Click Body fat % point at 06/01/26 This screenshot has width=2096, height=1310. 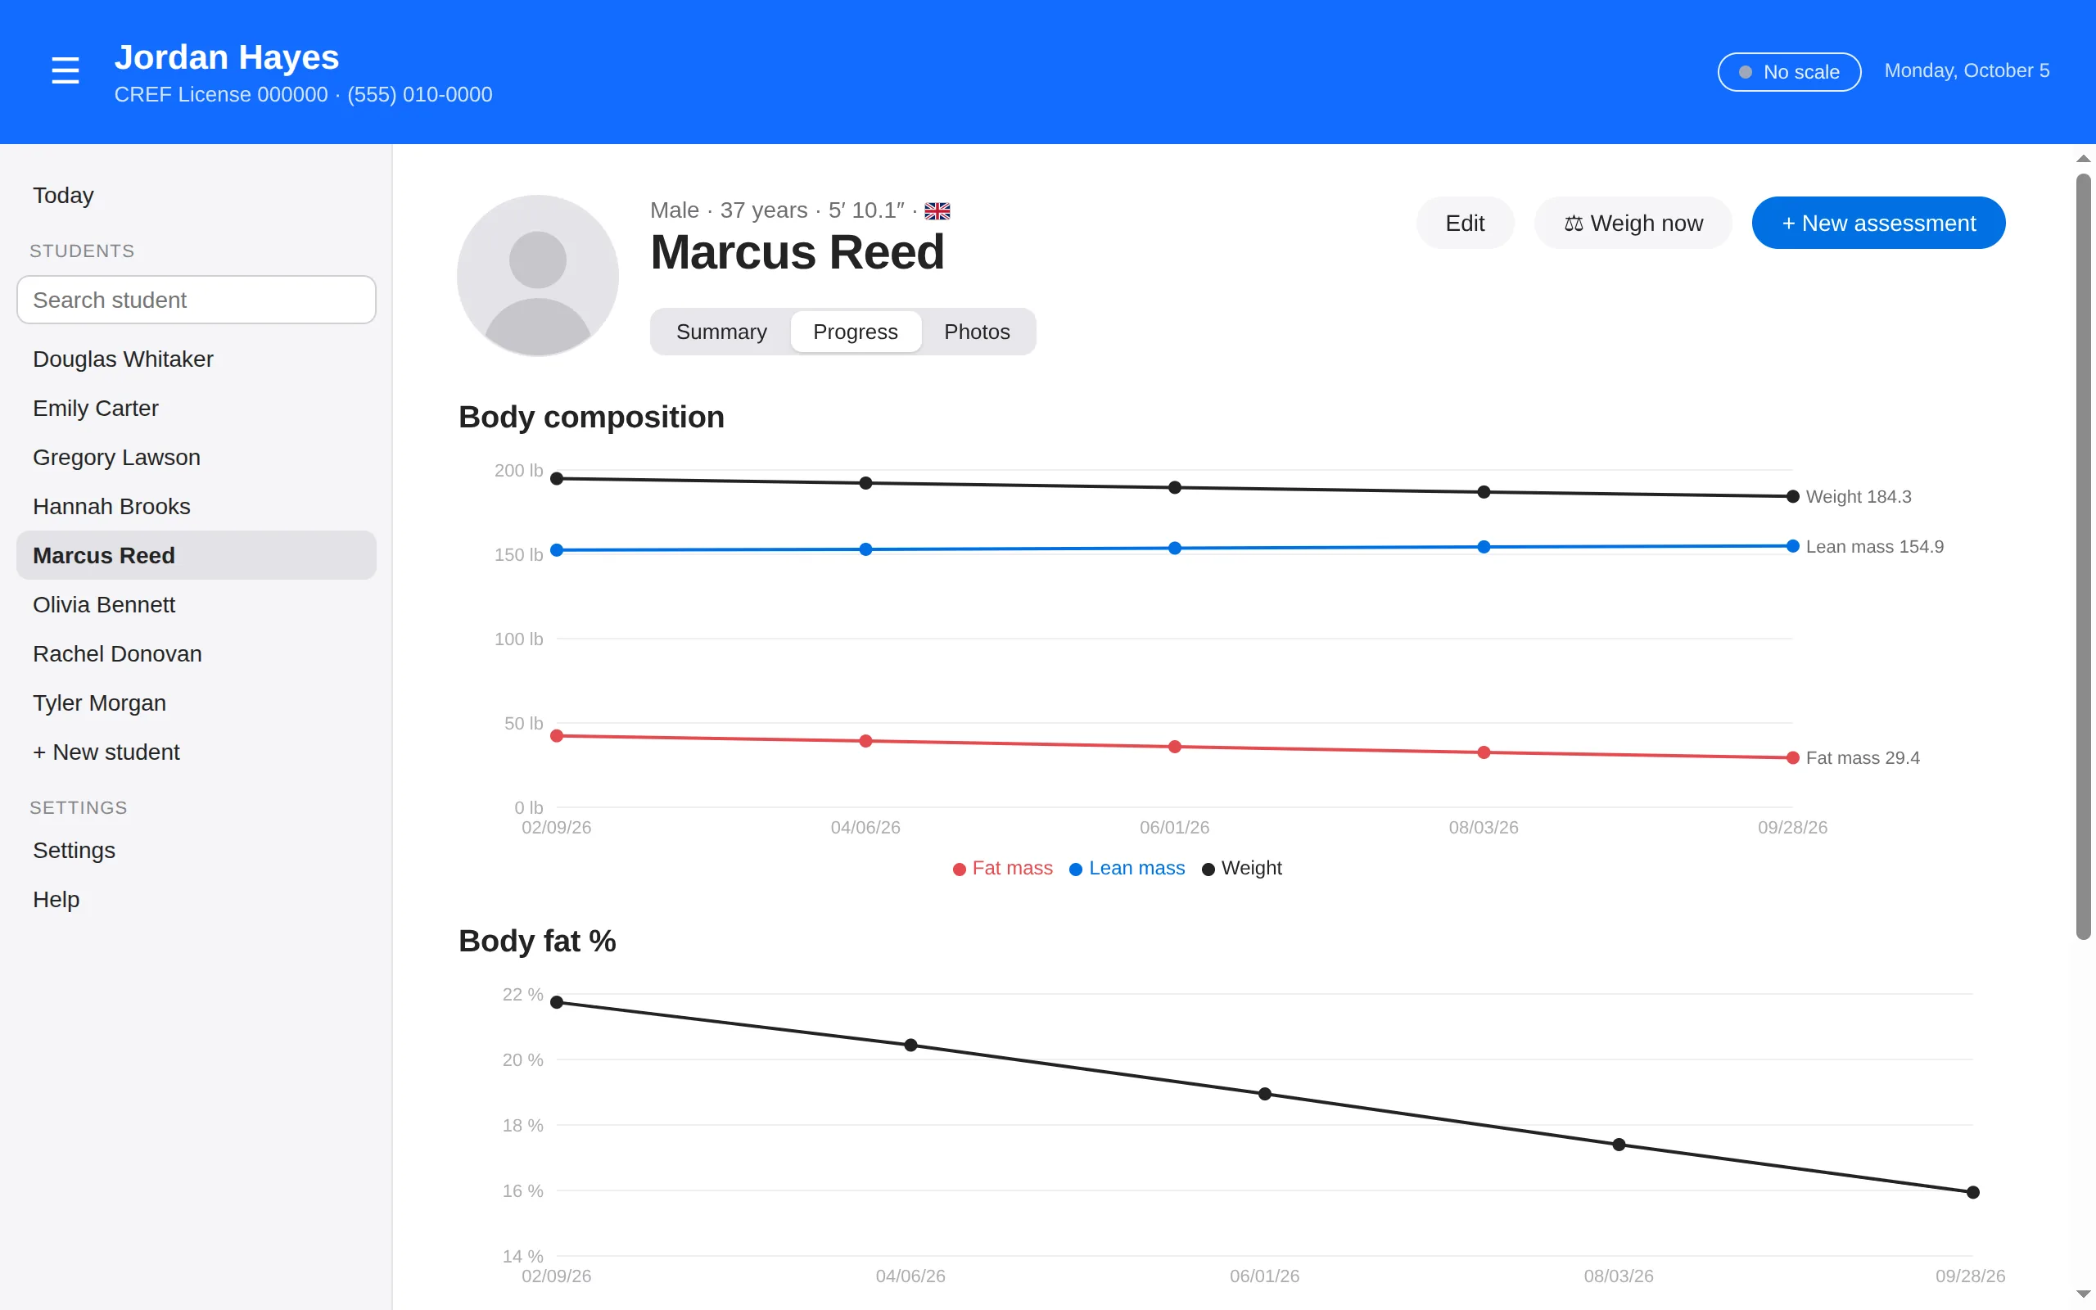point(1264,1095)
